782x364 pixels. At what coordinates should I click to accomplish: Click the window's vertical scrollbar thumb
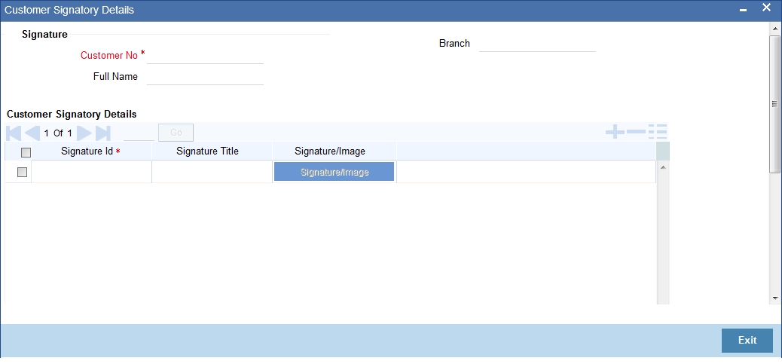[775, 104]
